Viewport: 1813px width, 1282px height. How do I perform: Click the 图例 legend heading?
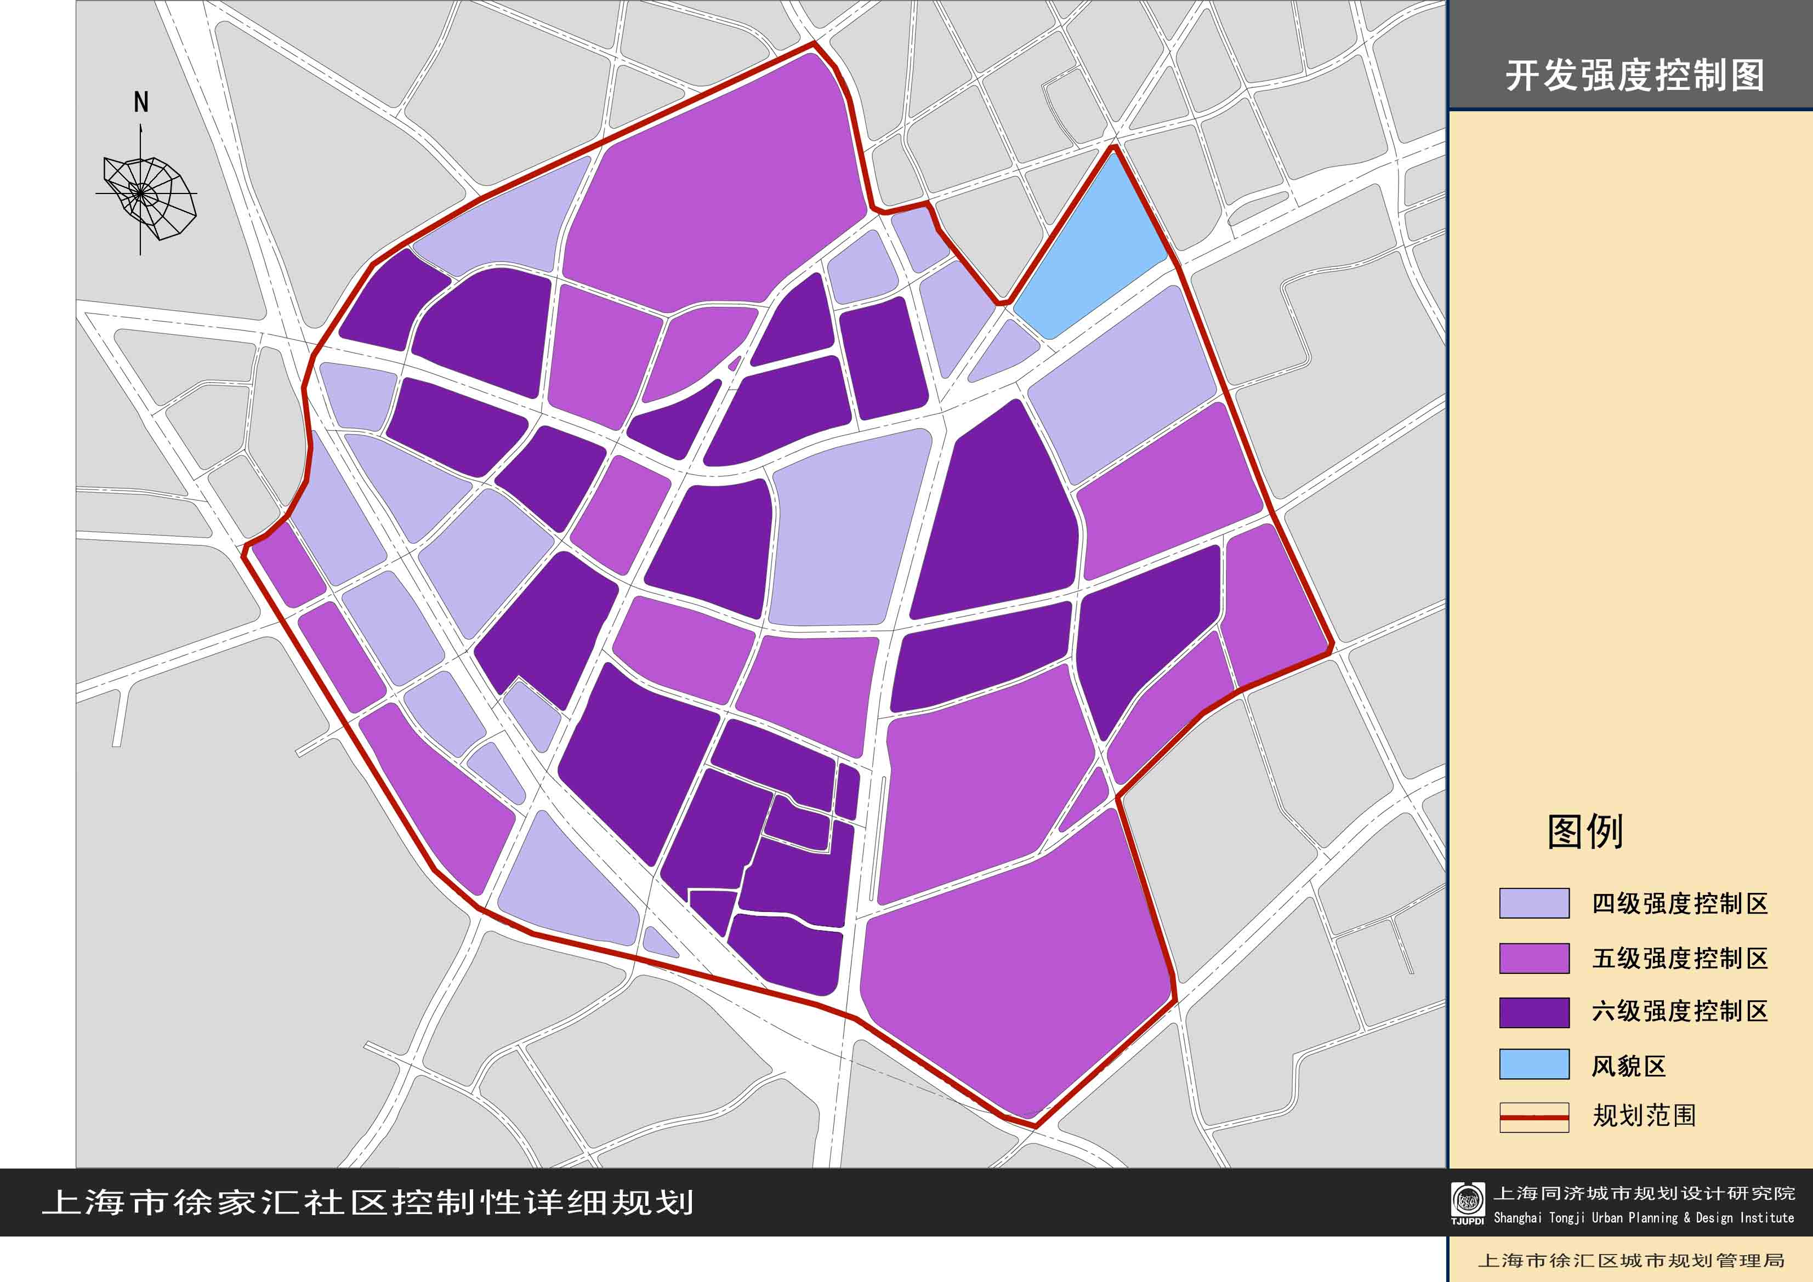pyautogui.click(x=1585, y=831)
